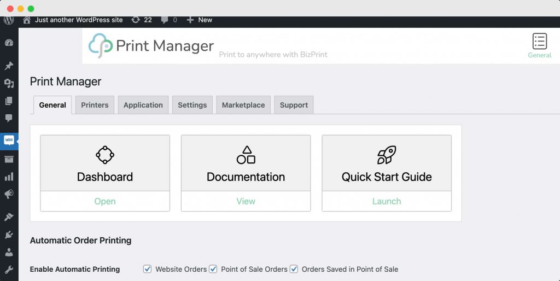Open Pages icon in sidebar
The width and height of the screenshot is (560, 281).
9,101
